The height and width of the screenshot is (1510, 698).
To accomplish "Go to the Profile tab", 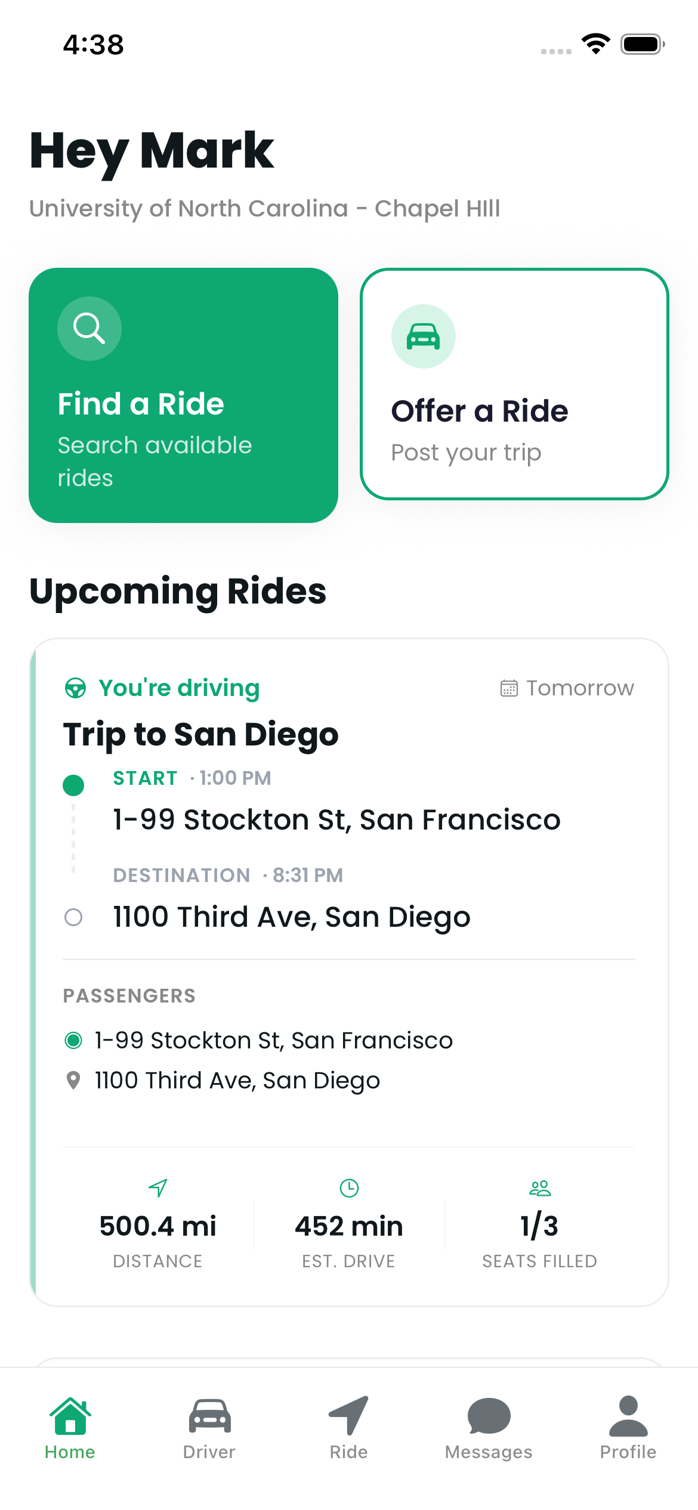I will [628, 1428].
